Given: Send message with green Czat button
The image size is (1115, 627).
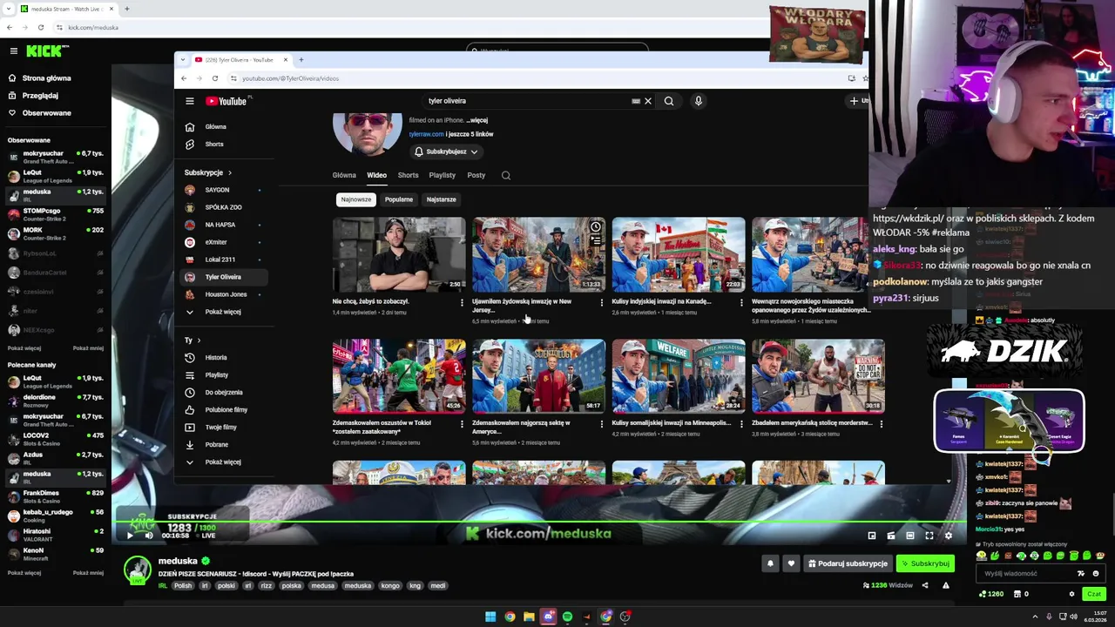Looking at the screenshot, I should click(x=1094, y=594).
